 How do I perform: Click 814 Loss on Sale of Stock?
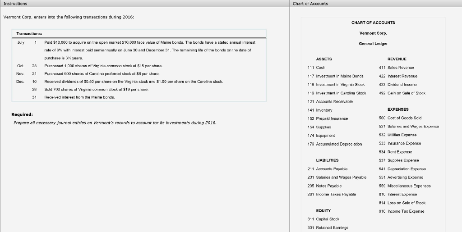tap(402, 203)
